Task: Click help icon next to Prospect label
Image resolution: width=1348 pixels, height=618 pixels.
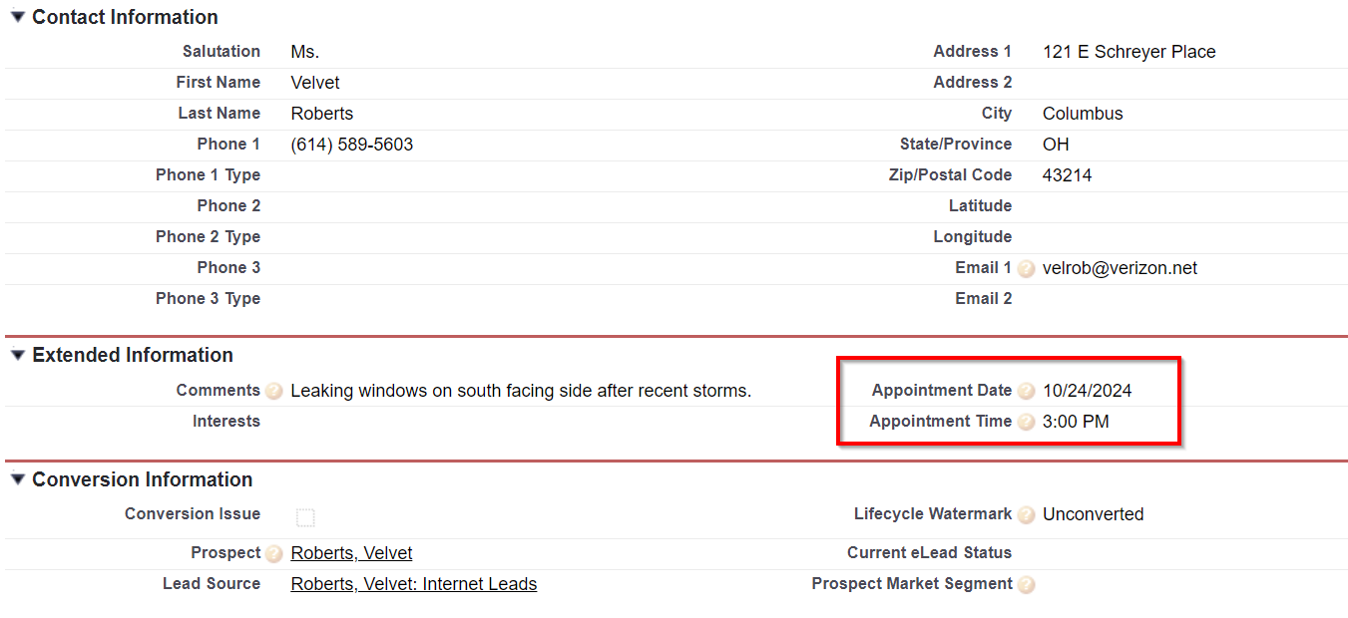Action: (273, 554)
